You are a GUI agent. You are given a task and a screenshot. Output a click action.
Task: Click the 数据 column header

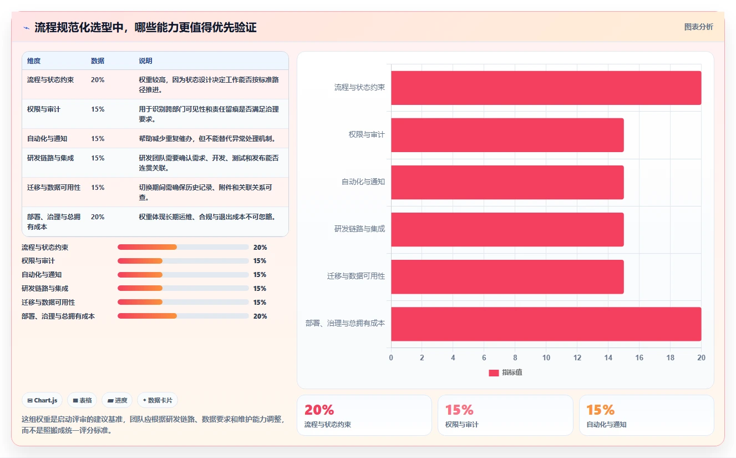pos(98,61)
